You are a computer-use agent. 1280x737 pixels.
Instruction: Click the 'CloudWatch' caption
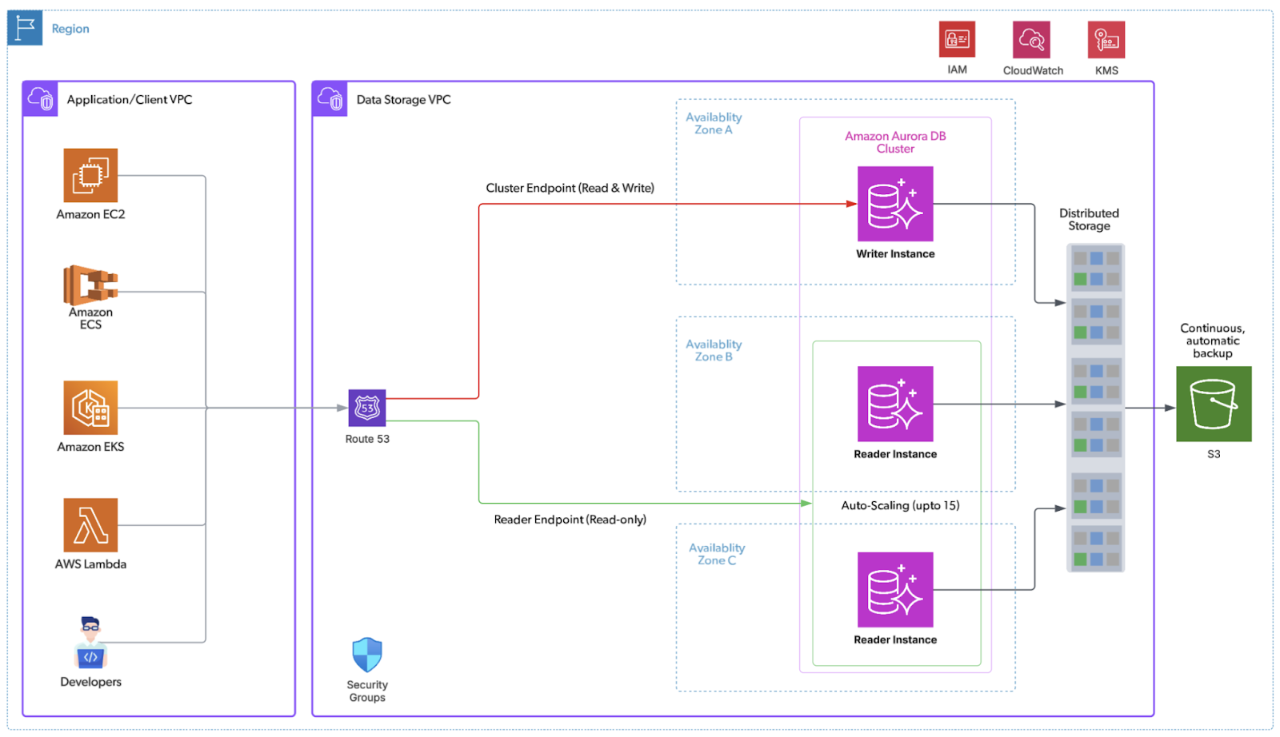tap(1033, 70)
